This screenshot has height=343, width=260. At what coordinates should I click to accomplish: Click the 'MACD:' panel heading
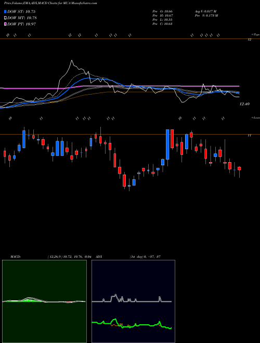(x=15, y=257)
